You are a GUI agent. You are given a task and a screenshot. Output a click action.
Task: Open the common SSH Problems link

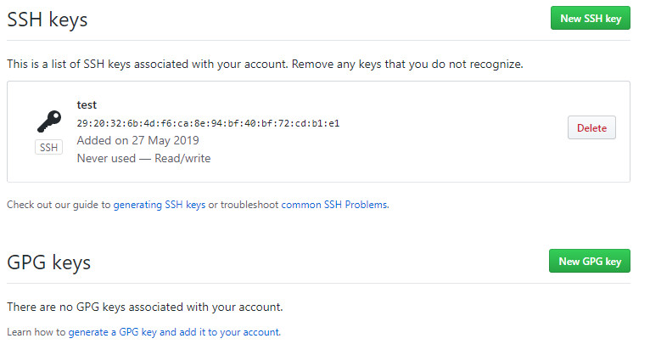(x=334, y=205)
